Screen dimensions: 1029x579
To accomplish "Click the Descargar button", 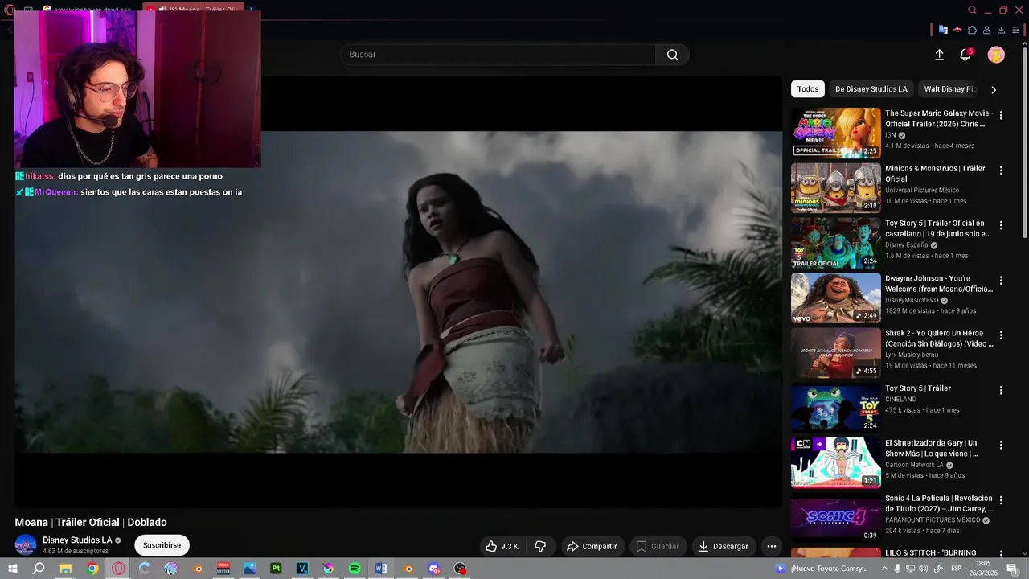I will click(723, 546).
